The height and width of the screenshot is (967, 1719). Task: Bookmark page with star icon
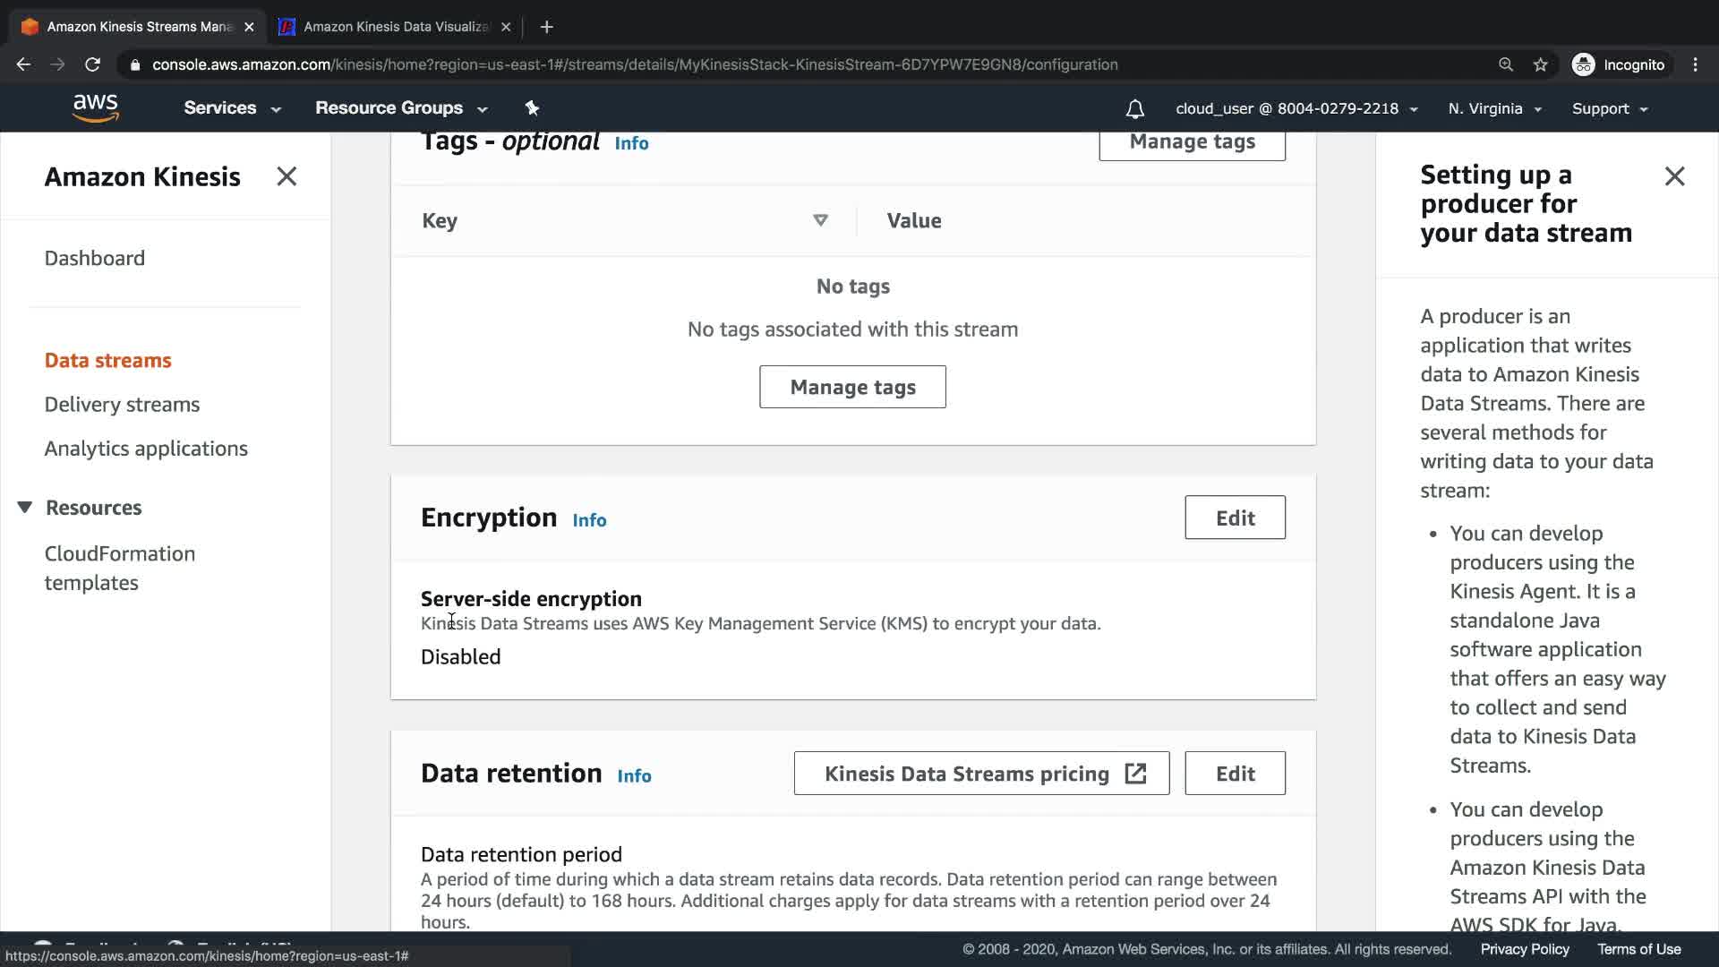[x=1540, y=64]
